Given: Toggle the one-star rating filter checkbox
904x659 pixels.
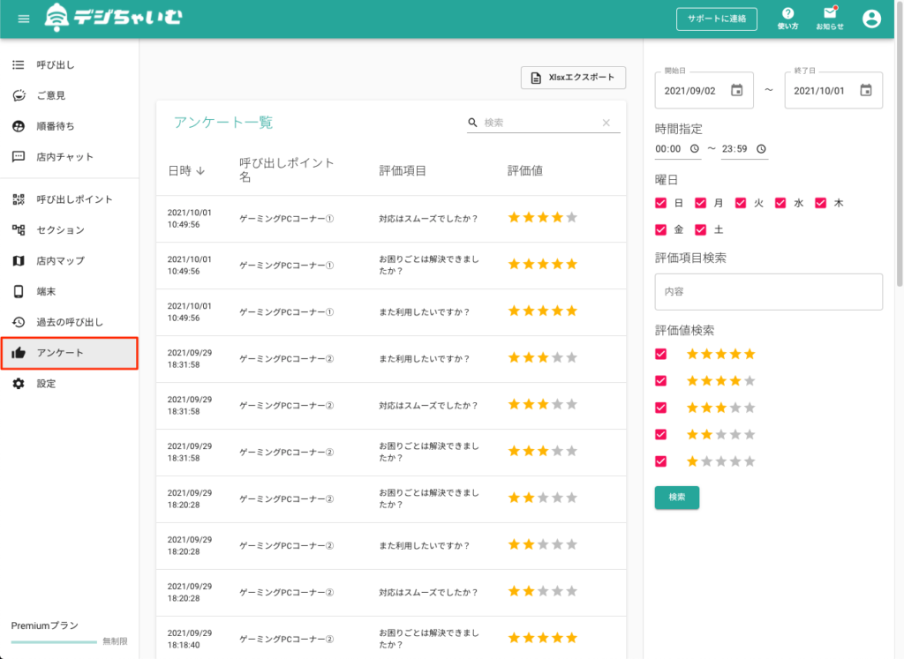Looking at the screenshot, I should coord(660,461).
